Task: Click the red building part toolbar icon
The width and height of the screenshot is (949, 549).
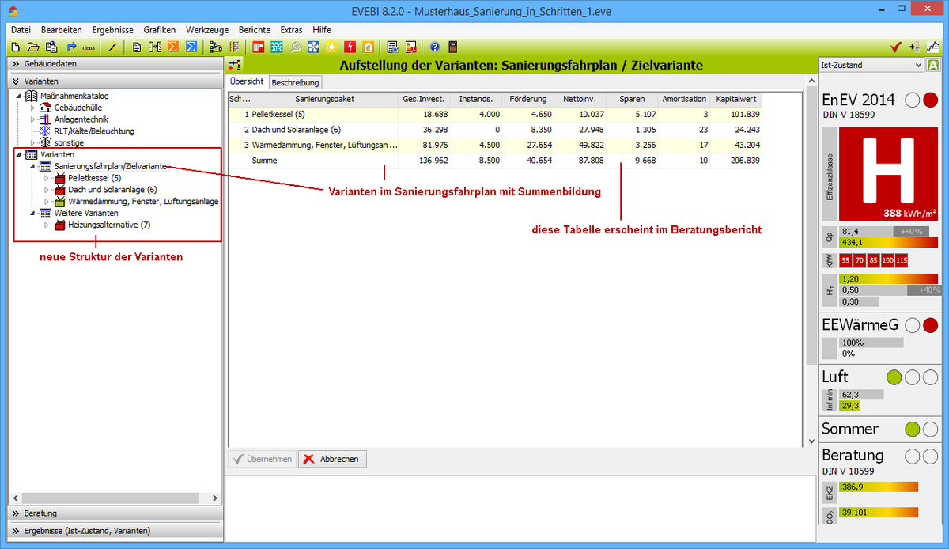Action: click(x=258, y=47)
